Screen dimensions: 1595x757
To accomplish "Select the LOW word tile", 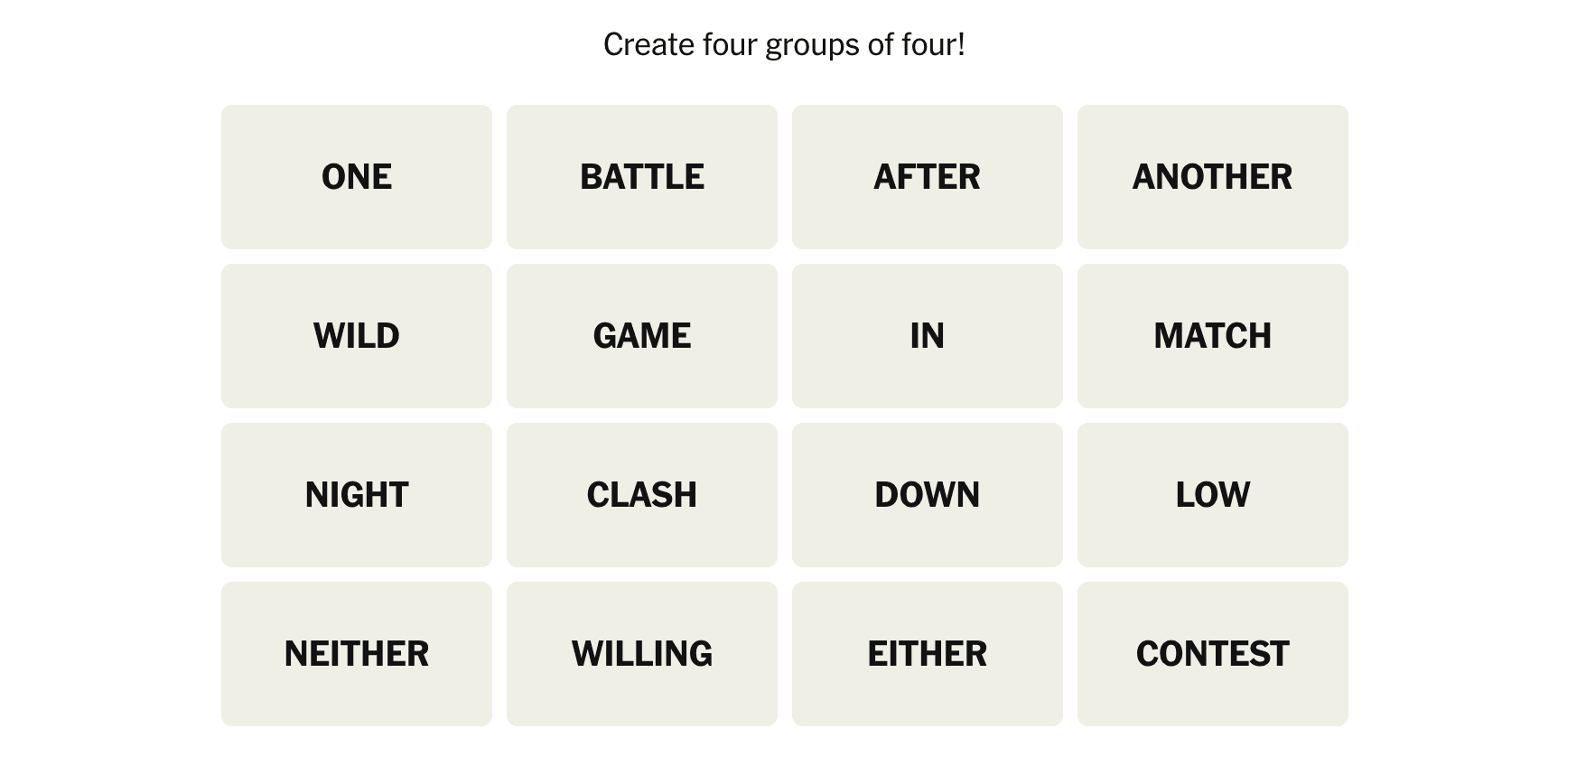I will point(1213,495).
